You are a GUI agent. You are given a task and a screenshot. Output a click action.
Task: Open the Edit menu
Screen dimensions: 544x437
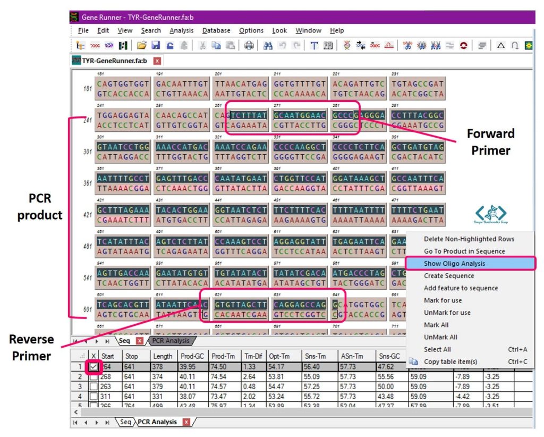(103, 30)
